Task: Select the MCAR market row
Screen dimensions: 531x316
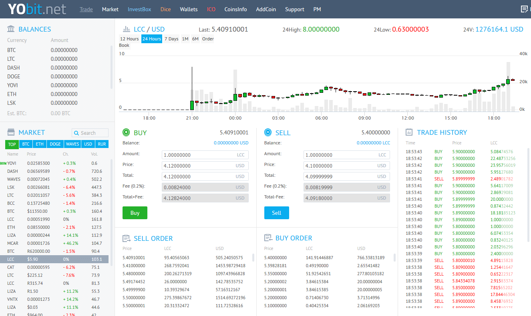Action: (x=54, y=243)
